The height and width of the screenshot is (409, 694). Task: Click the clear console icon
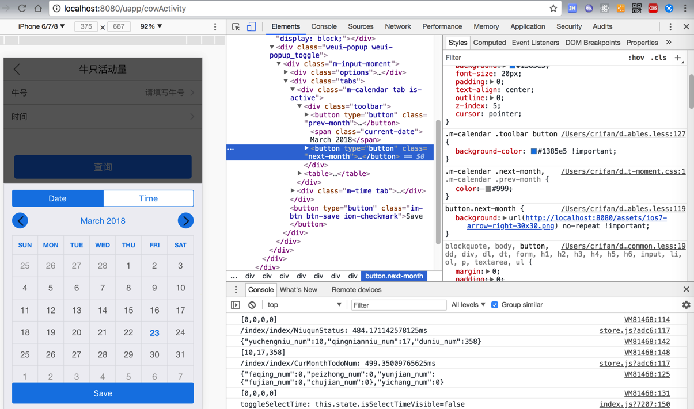coord(252,305)
